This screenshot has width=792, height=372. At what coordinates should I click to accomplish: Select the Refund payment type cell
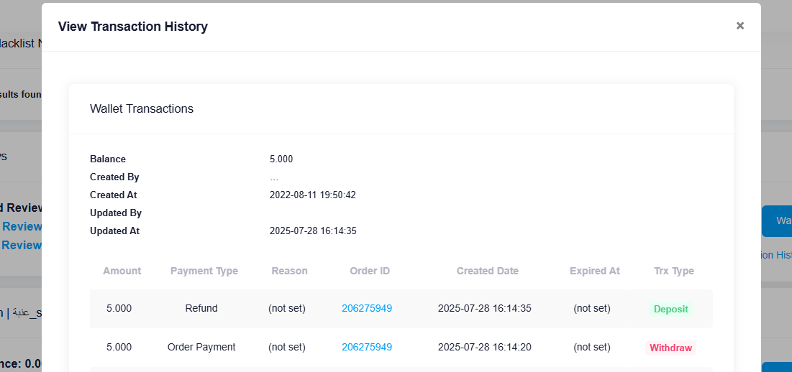click(x=201, y=308)
